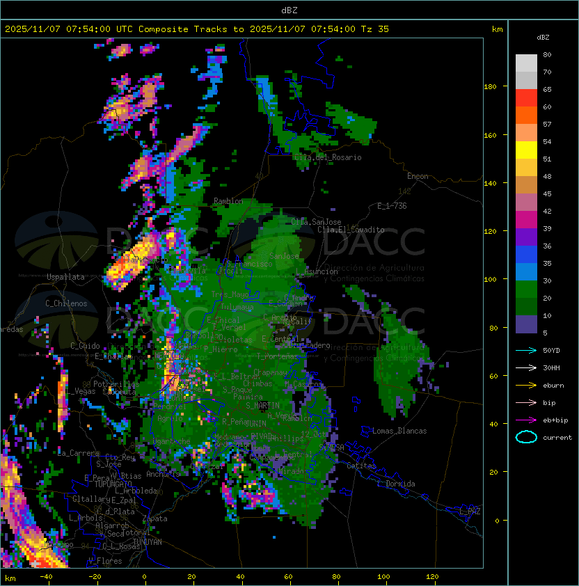Click the Composite Tracks timestamp header
Screen dimensions: 579x586
[197, 29]
